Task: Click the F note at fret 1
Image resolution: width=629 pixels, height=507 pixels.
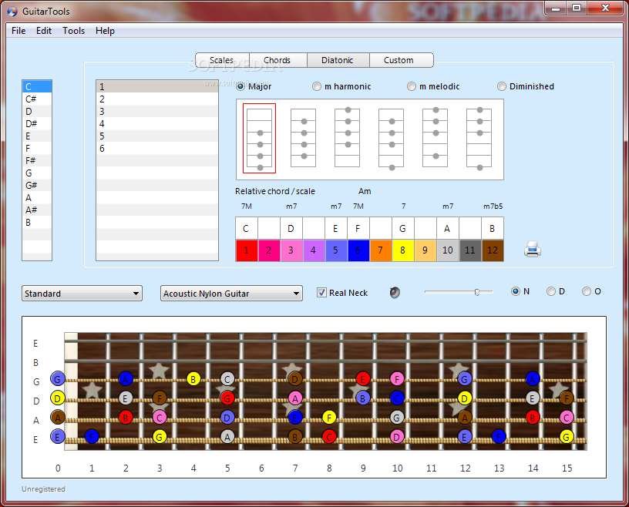Action: coord(92,436)
